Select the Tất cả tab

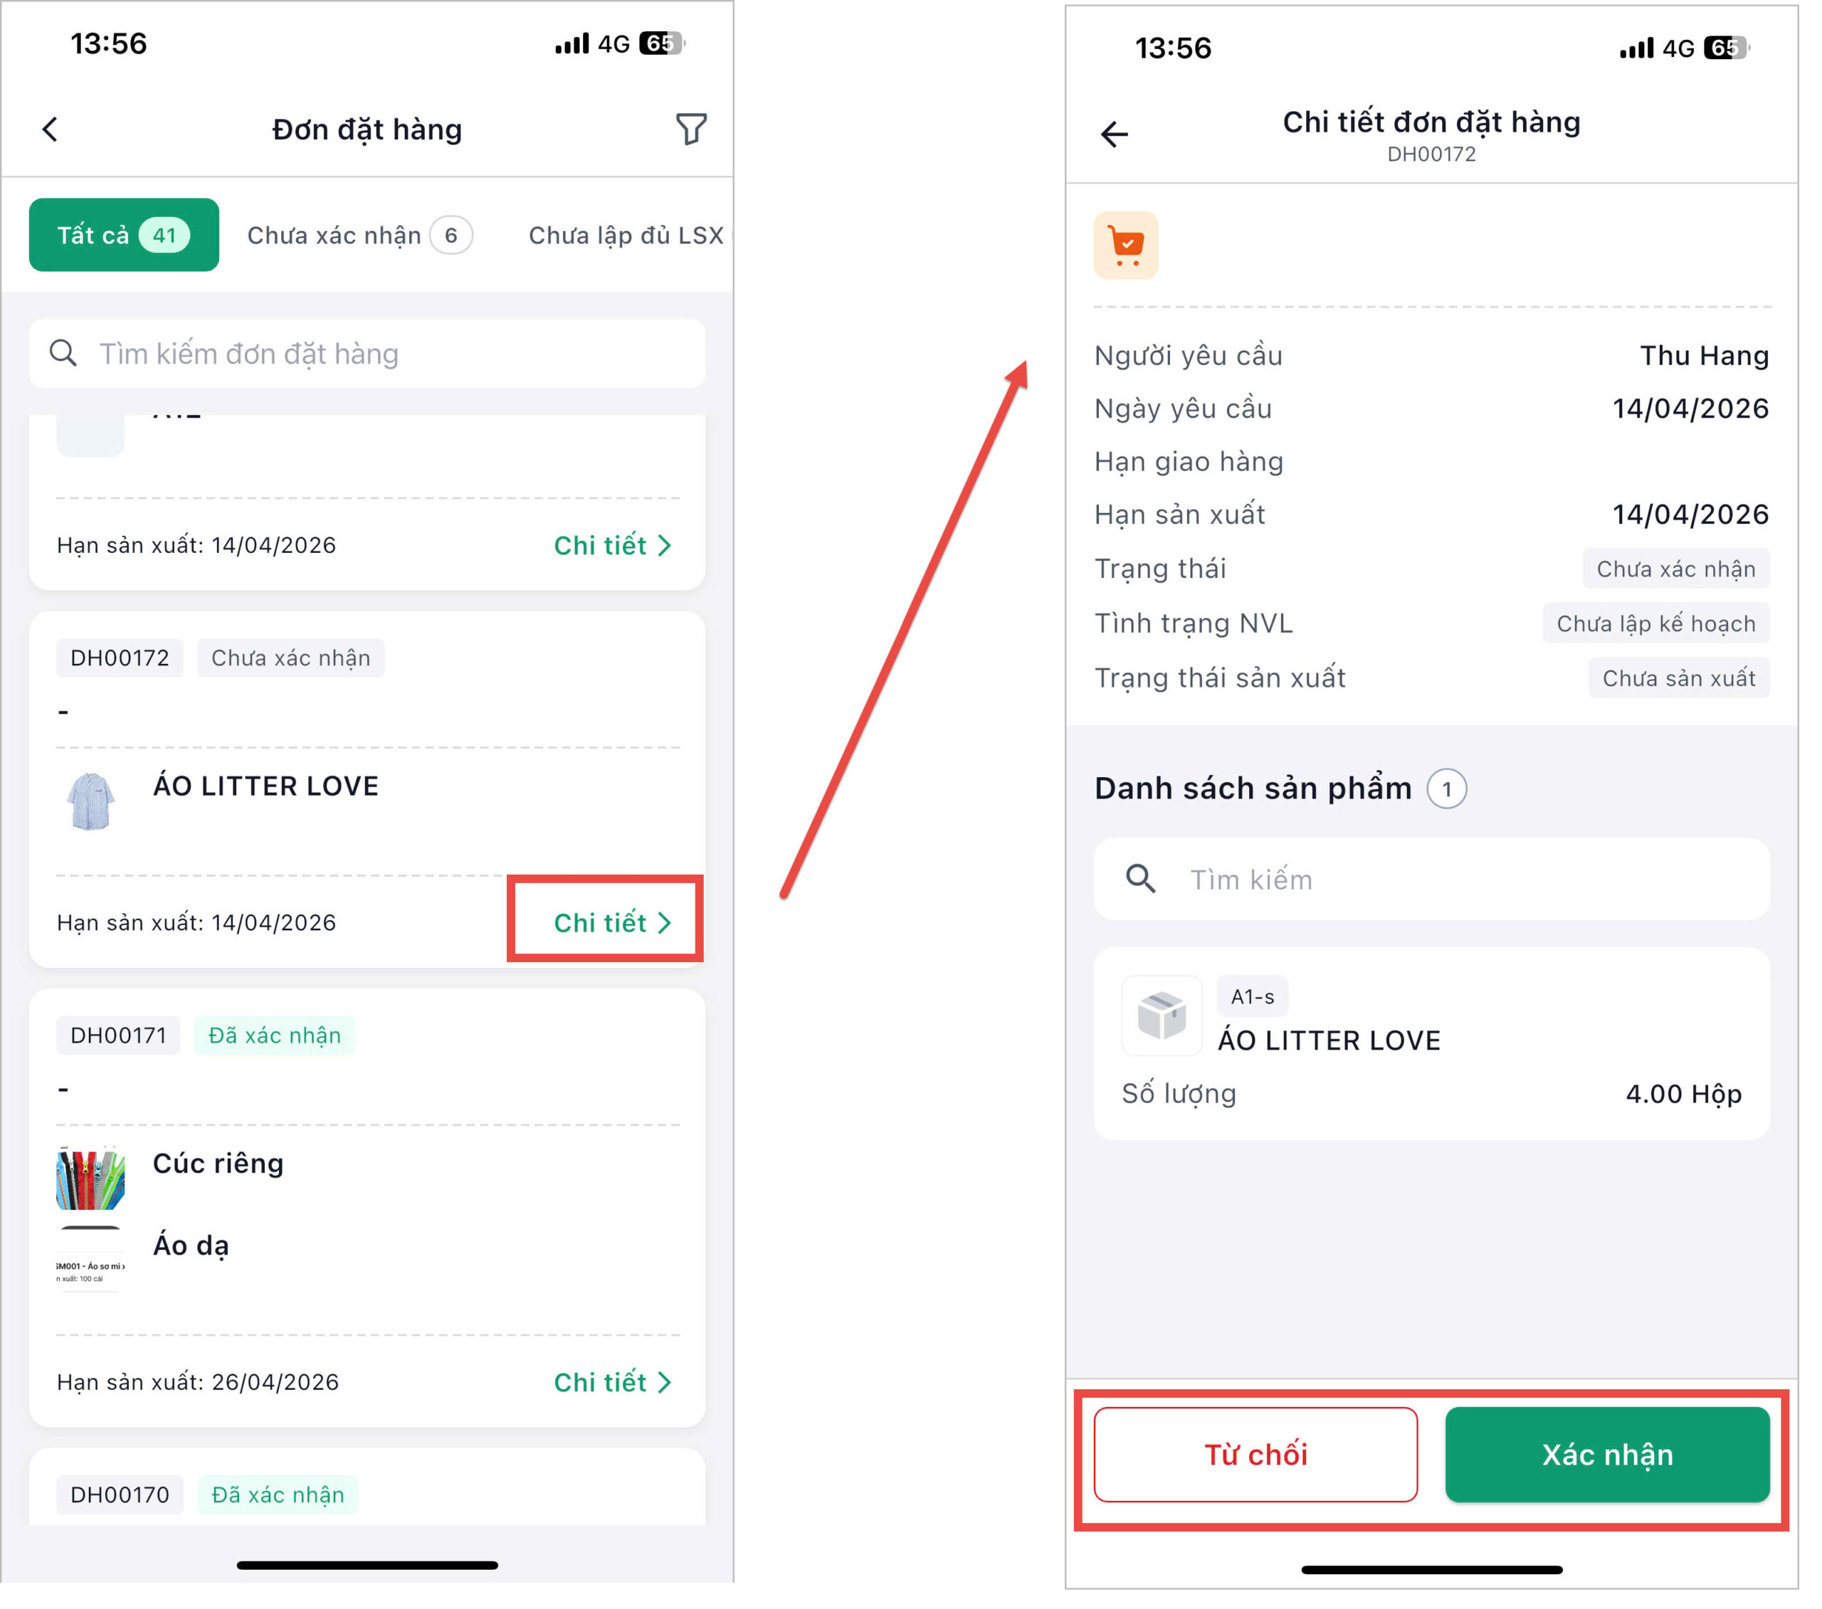[x=124, y=236]
